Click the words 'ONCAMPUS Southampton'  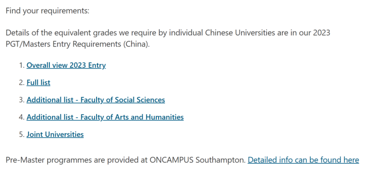[x=197, y=160]
